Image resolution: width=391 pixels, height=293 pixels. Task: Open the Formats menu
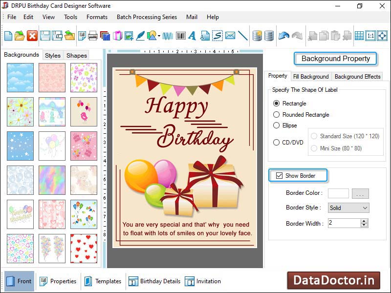[x=97, y=17]
